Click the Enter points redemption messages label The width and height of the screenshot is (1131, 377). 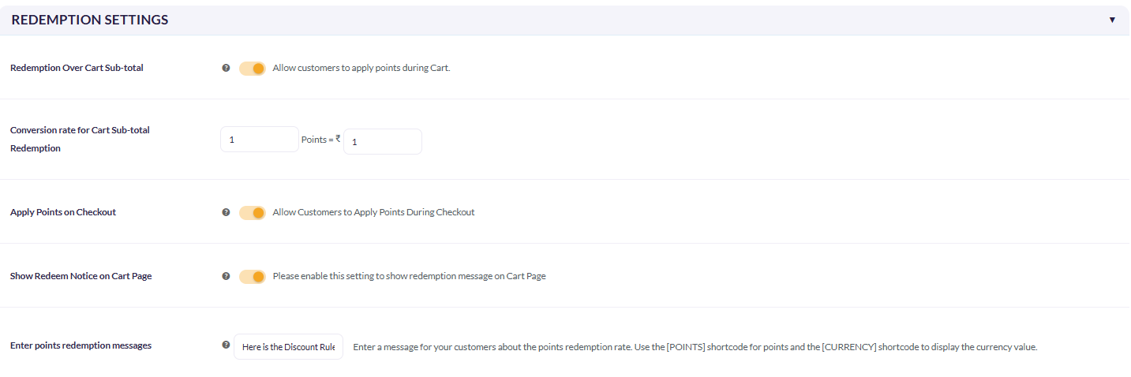point(81,345)
